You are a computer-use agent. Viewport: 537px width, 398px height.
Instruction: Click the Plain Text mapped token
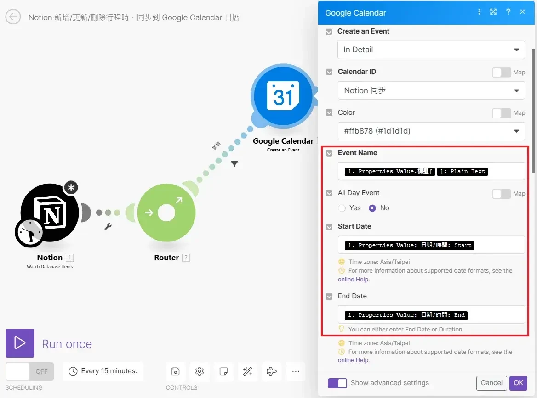click(x=463, y=172)
